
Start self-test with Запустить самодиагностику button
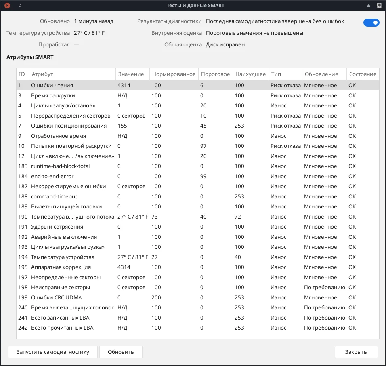[53, 352]
